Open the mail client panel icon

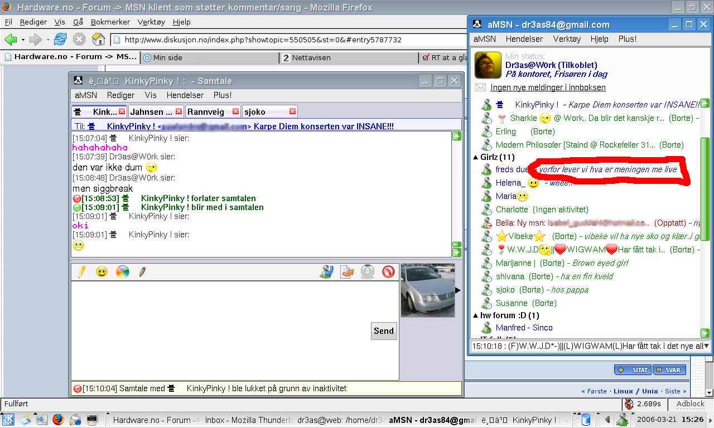[75, 420]
